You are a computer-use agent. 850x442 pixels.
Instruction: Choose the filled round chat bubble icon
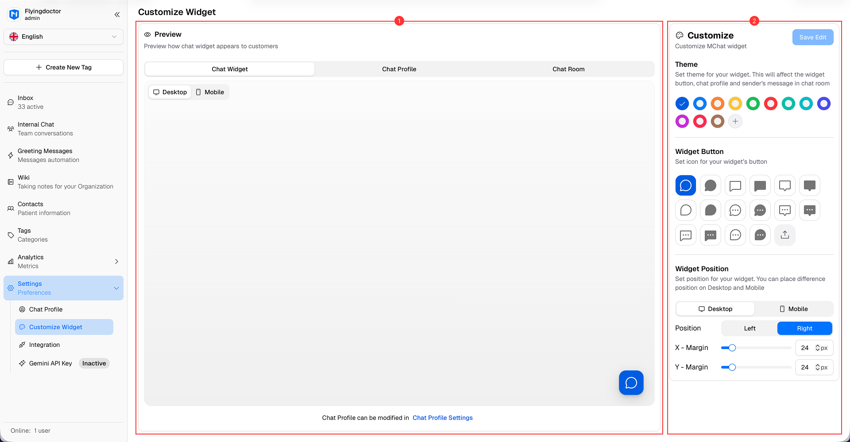click(x=710, y=185)
